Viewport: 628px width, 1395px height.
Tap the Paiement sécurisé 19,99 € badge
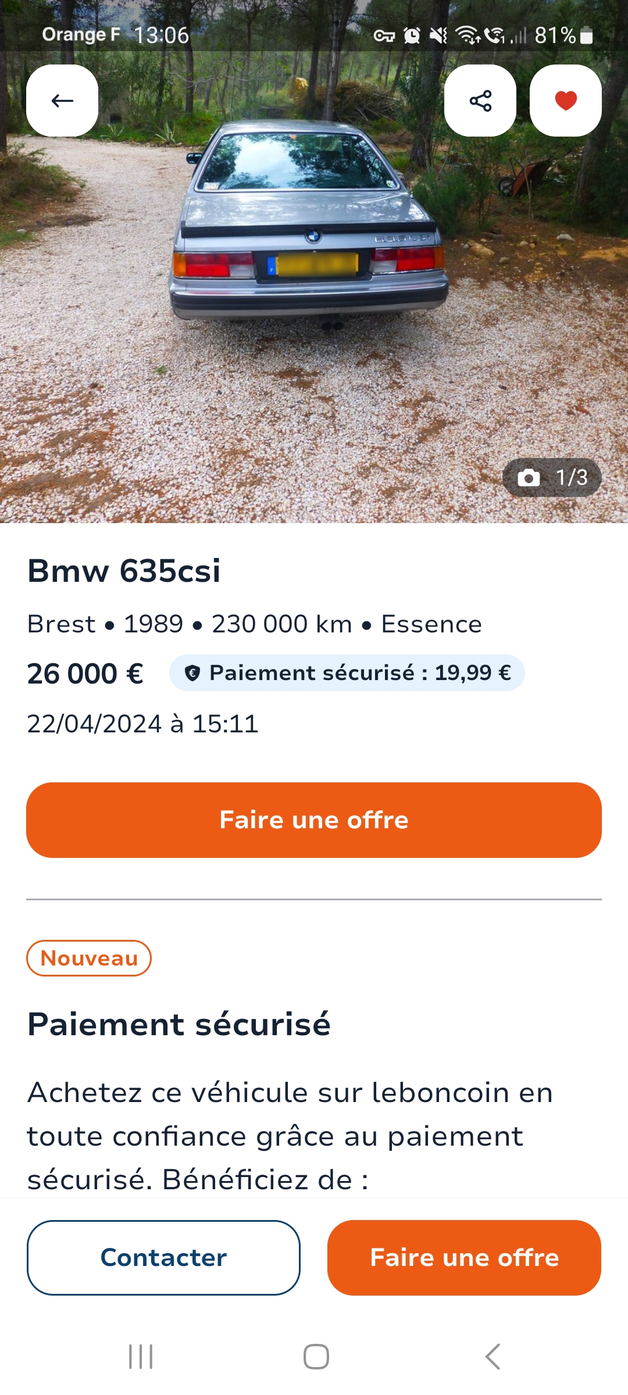[347, 673]
